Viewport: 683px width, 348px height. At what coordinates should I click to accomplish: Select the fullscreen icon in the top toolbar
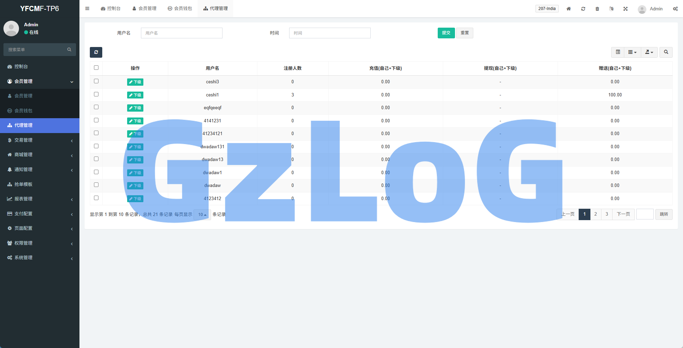[626, 9]
